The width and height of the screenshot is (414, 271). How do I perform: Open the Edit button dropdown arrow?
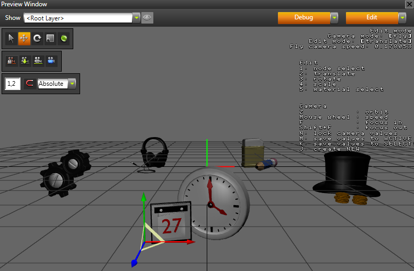tap(402, 18)
